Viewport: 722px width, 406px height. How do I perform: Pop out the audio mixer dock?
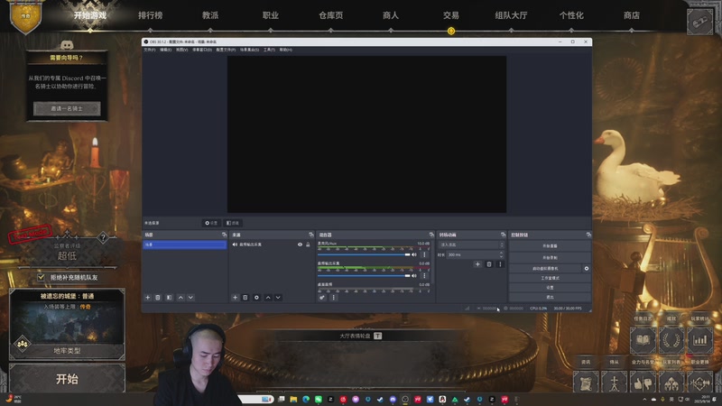pos(431,235)
